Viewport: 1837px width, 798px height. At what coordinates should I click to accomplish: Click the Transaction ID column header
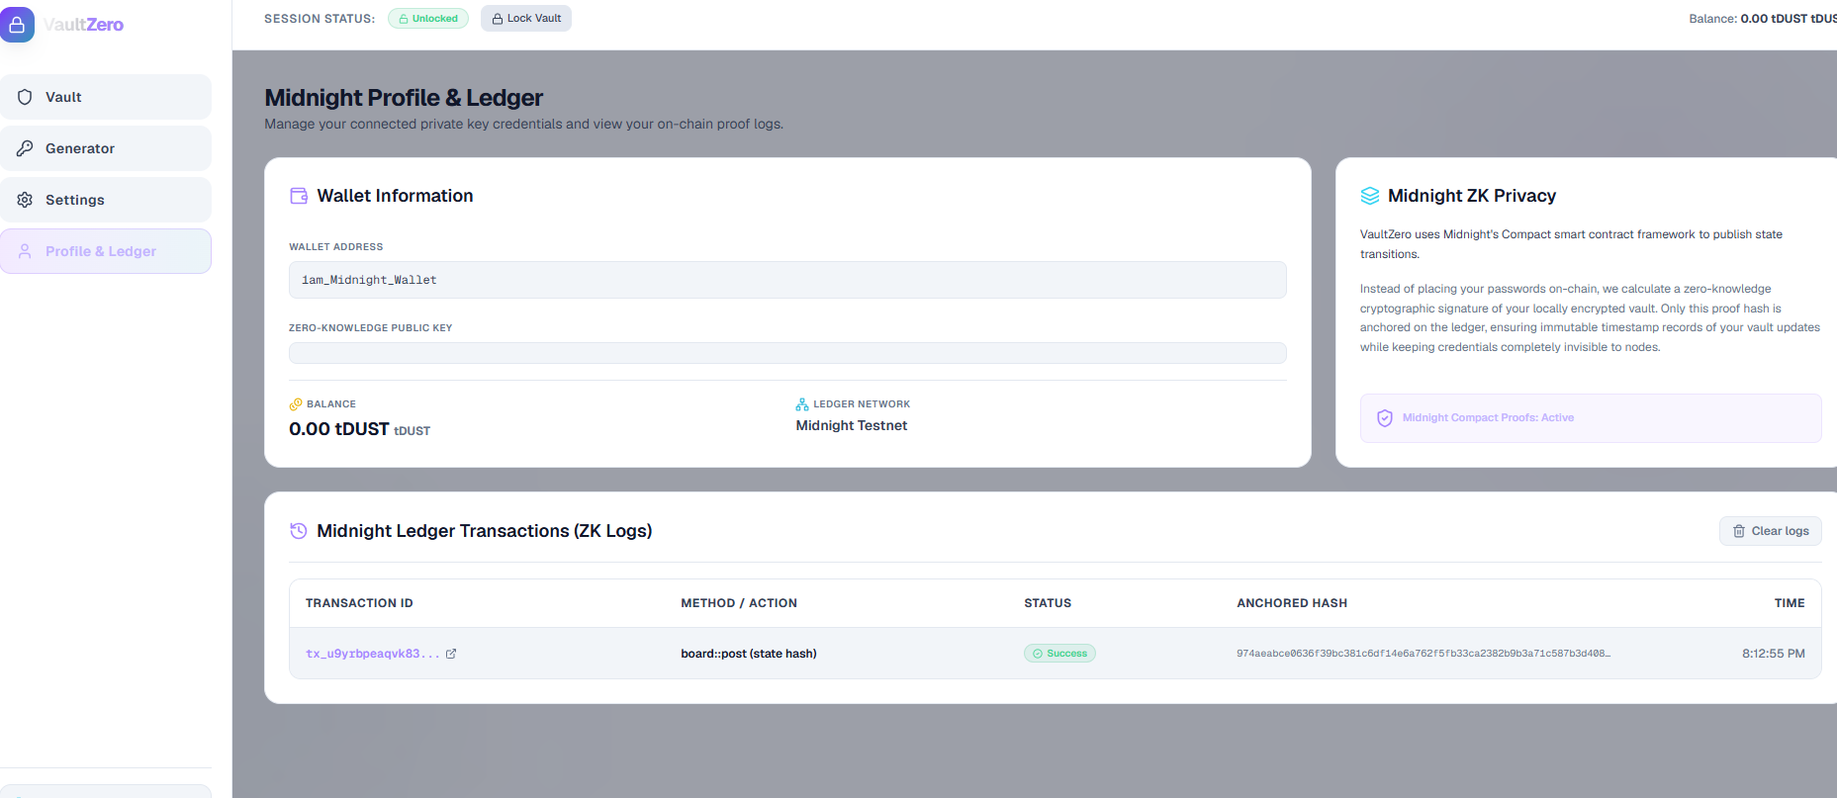tap(359, 603)
